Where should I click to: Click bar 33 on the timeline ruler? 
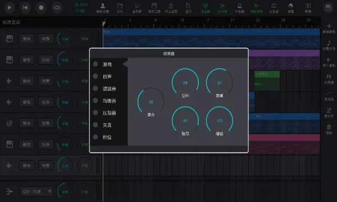308,20
